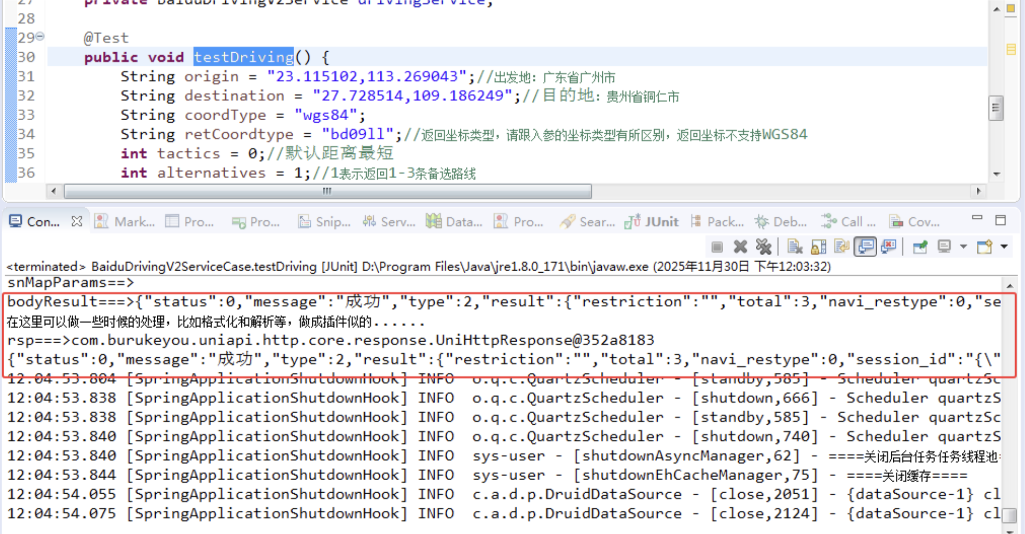Toggle Word Wrap in the console toolbar
The image size is (1025, 534).
tap(842, 247)
